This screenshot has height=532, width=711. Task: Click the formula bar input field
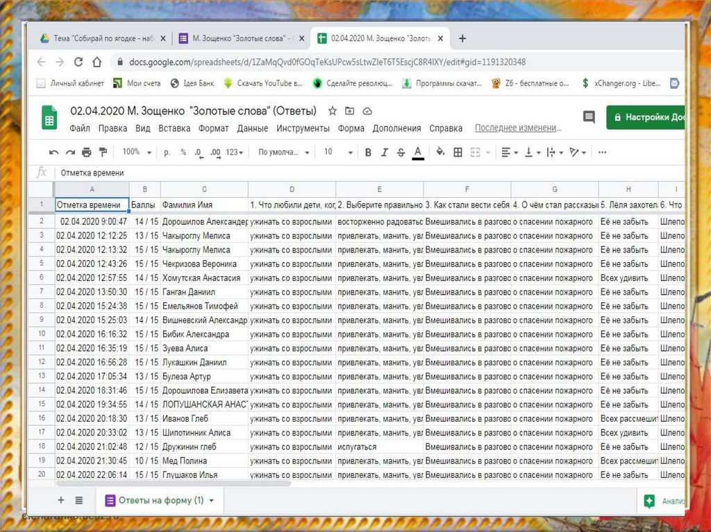pyautogui.click(x=347, y=173)
